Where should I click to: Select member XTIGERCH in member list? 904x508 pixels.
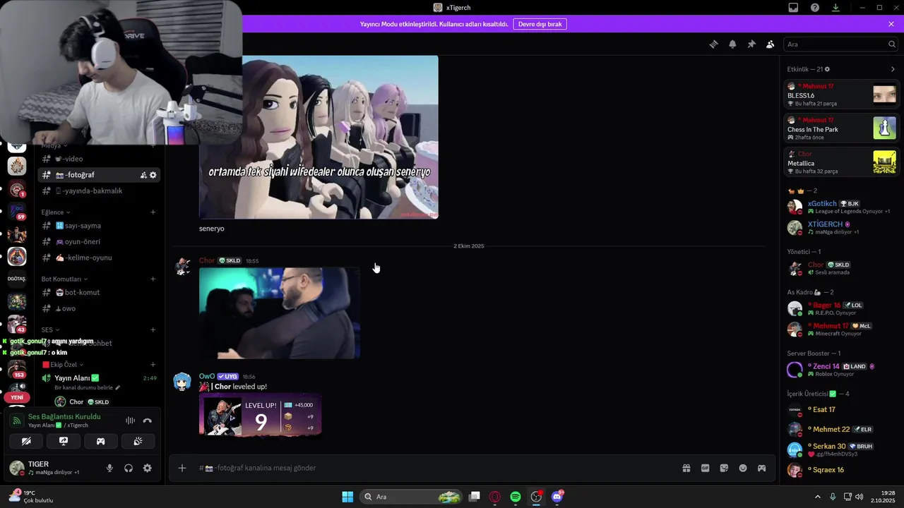tap(841, 227)
